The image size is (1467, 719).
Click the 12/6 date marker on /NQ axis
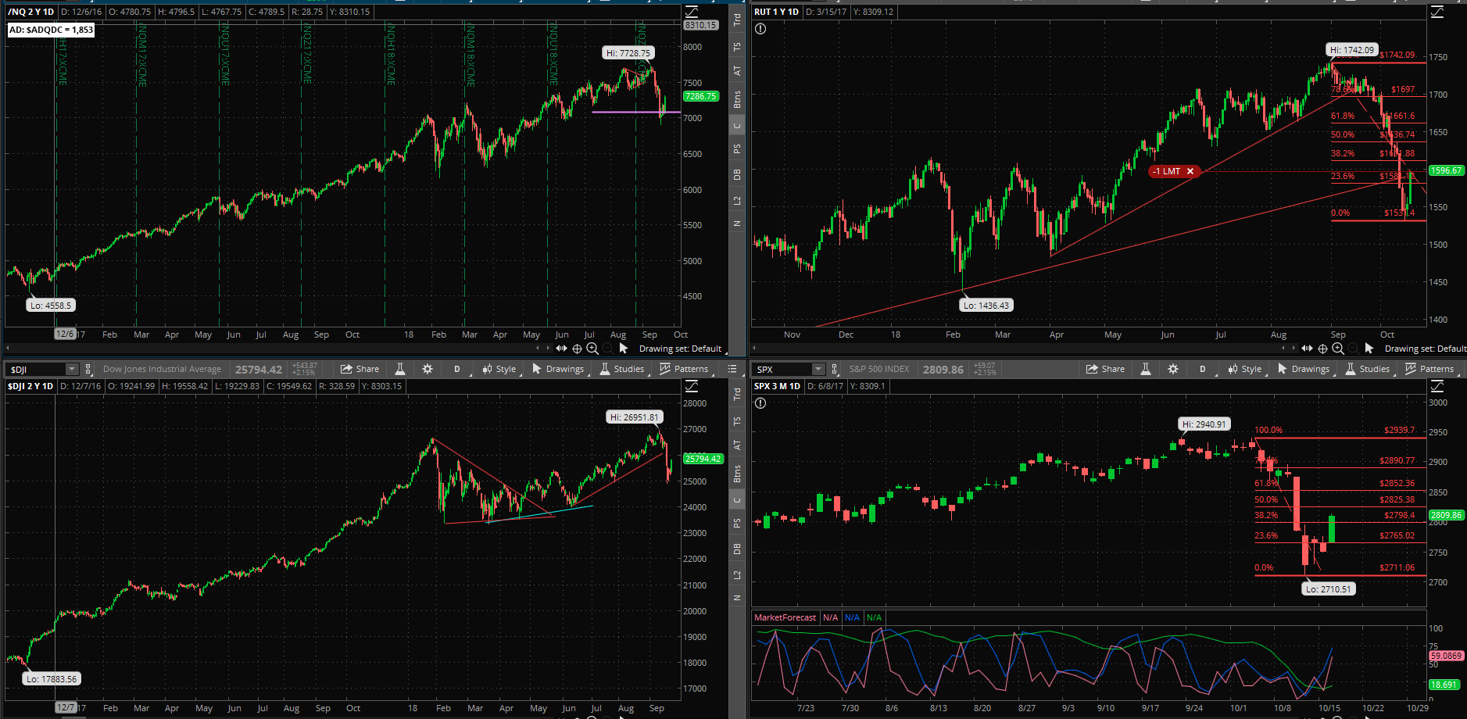[65, 334]
